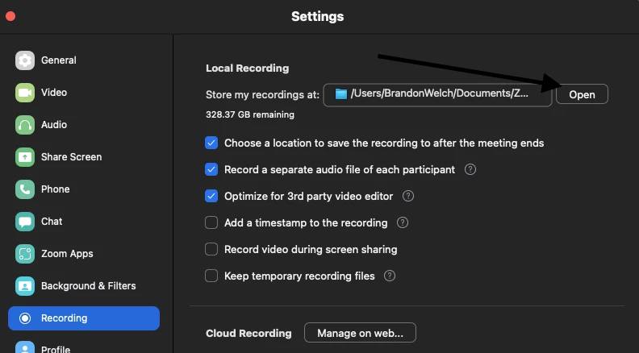This screenshot has height=353, width=639.
Task: Click the Zoom Apps icon
Action: pyautogui.click(x=25, y=254)
